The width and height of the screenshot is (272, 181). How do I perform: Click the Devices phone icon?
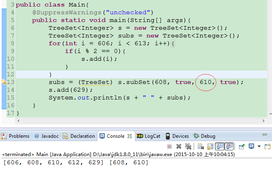[x=168, y=136]
